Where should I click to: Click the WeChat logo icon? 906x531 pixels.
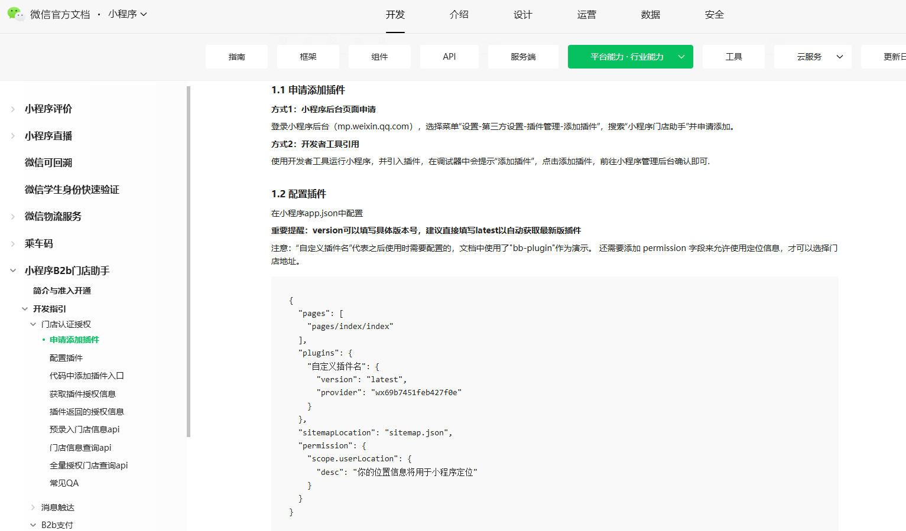point(16,14)
